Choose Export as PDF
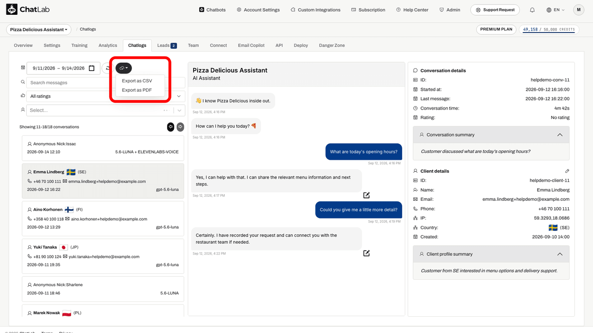The height and width of the screenshot is (333, 593). [x=137, y=90]
